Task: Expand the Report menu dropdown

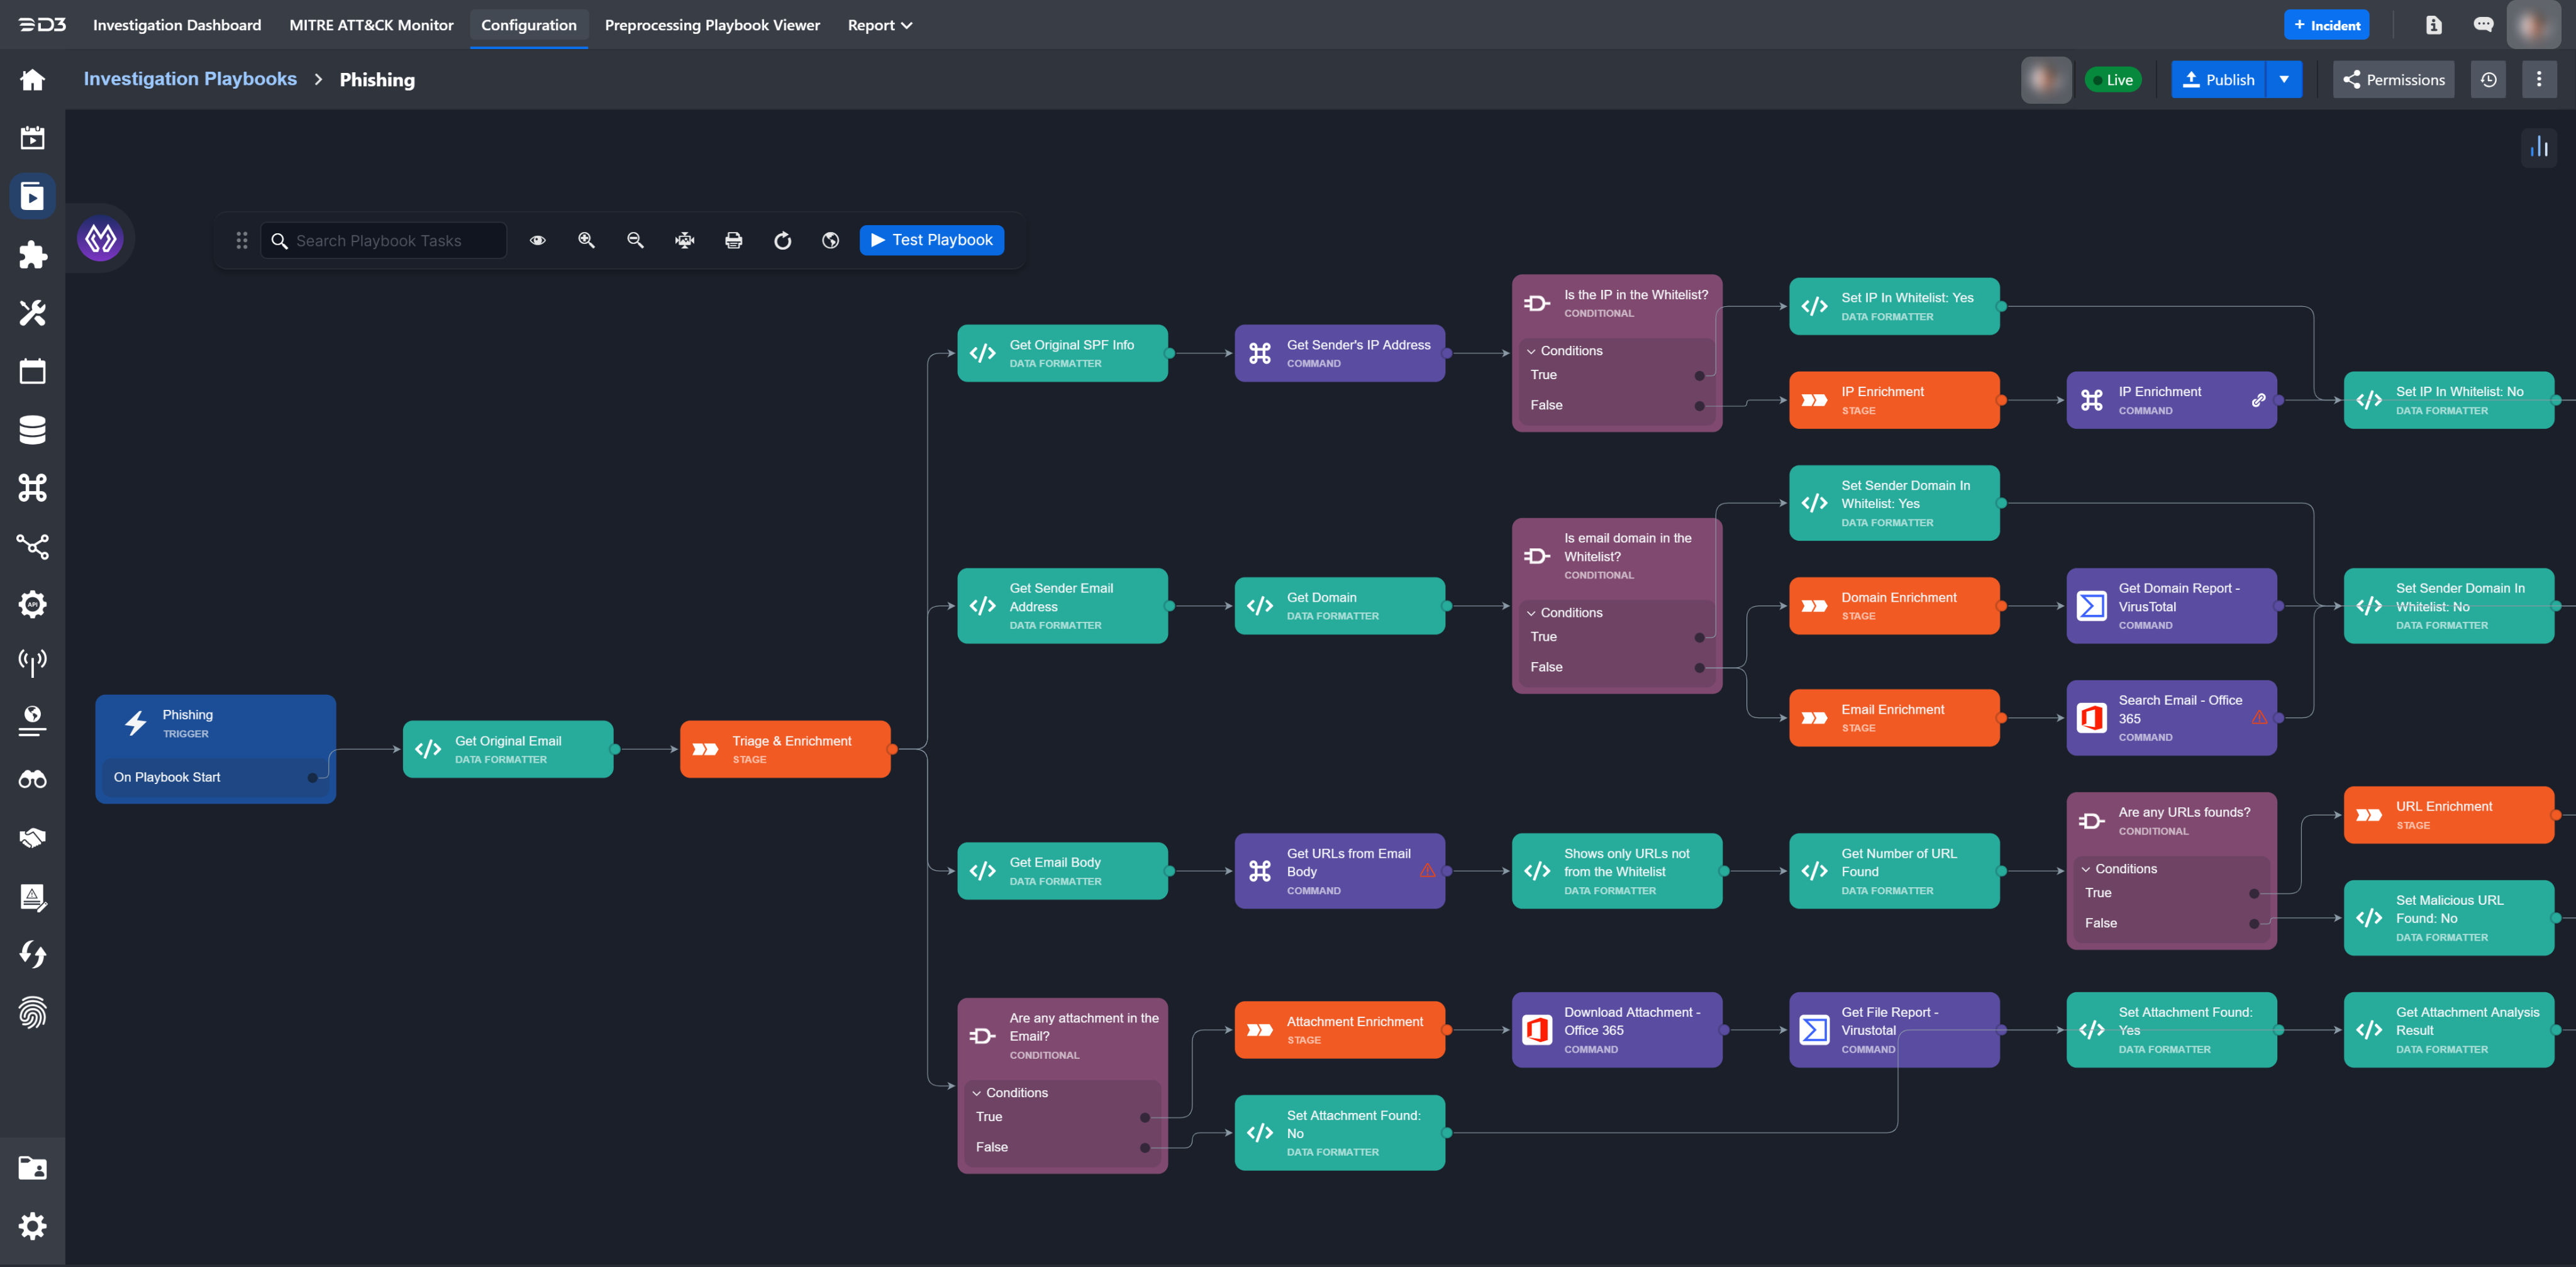Action: (879, 25)
